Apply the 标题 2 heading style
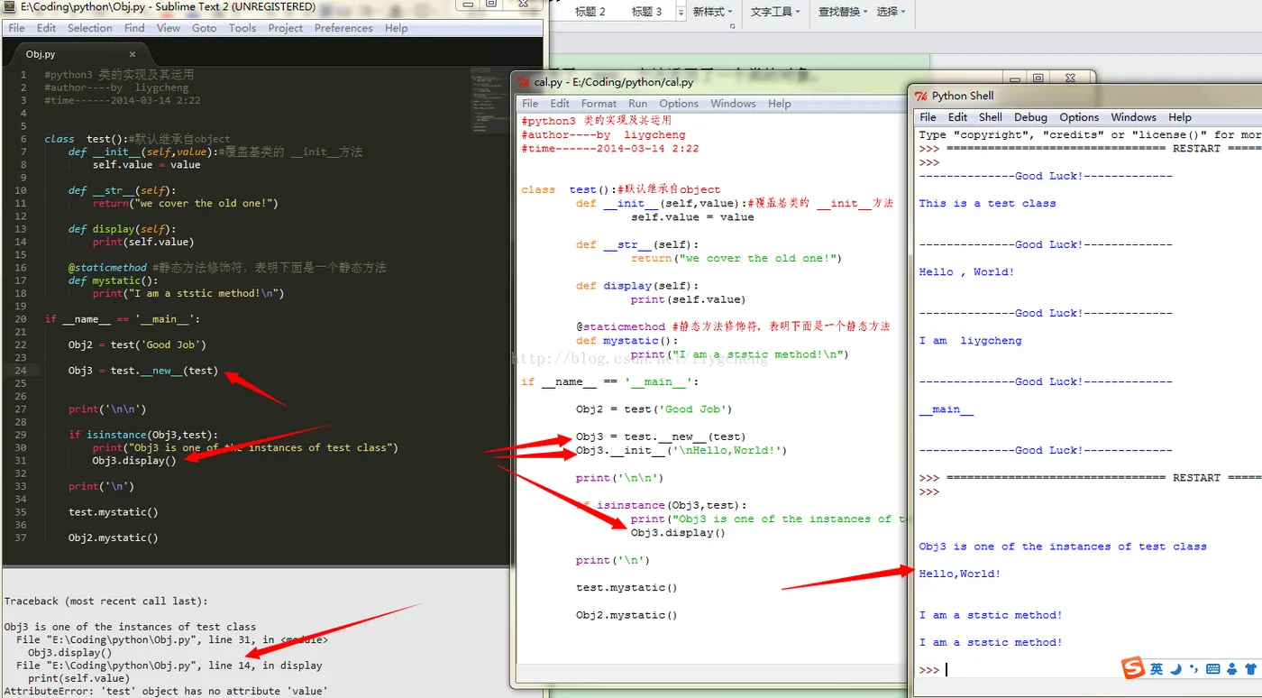The image size is (1262, 698). (x=590, y=12)
